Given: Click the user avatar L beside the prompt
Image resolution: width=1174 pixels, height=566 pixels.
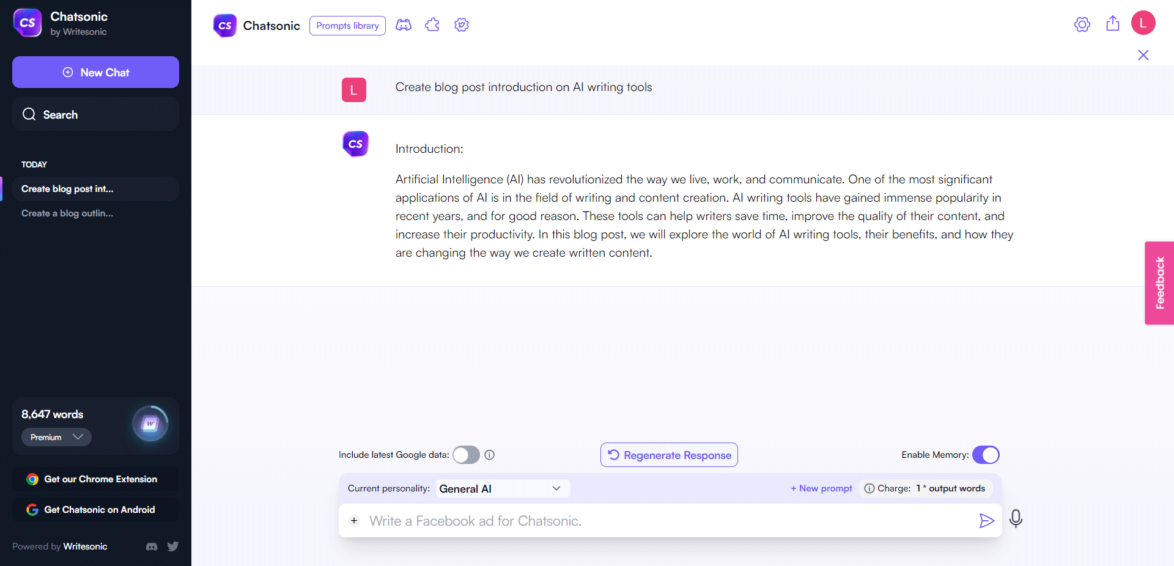Looking at the screenshot, I should [x=354, y=90].
